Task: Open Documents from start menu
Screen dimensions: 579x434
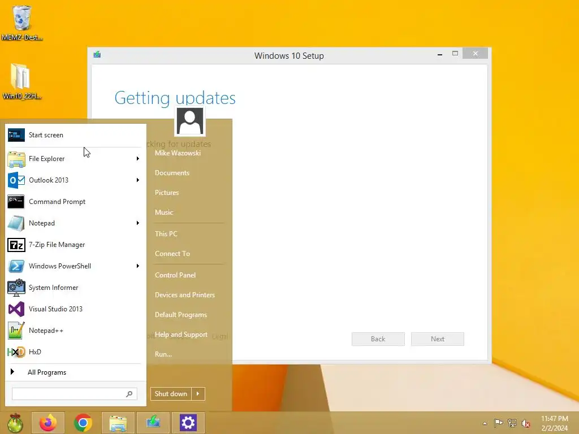Action: (172, 173)
